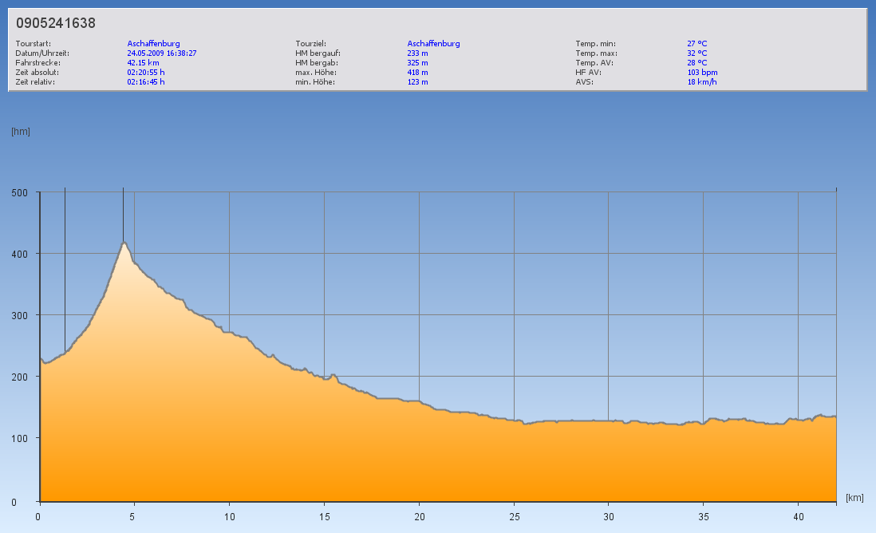This screenshot has width=876, height=533.
Task: Click the Fahrstrecke value 42.15 km
Action: [143, 63]
